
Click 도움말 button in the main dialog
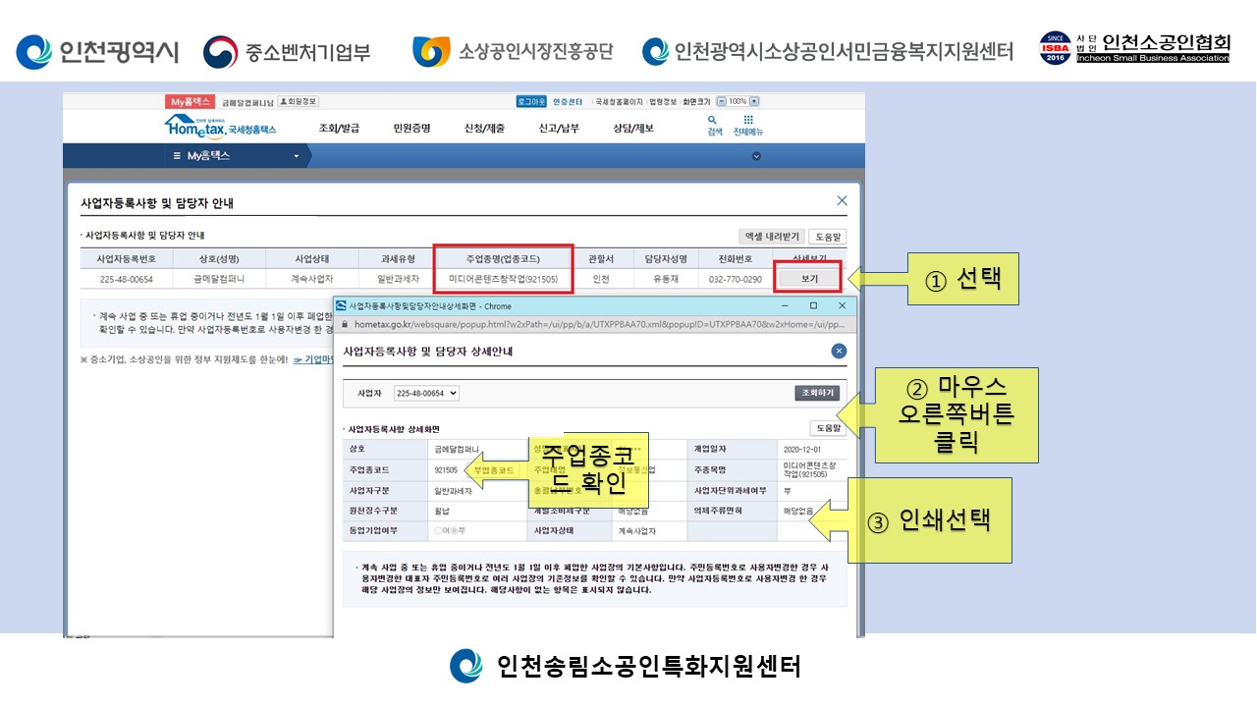pos(828,237)
